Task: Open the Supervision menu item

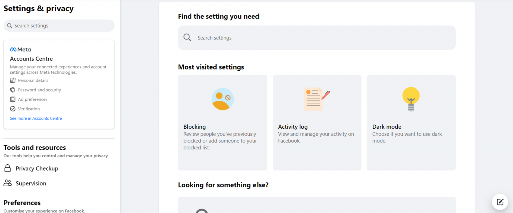Action: tap(31, 183)
